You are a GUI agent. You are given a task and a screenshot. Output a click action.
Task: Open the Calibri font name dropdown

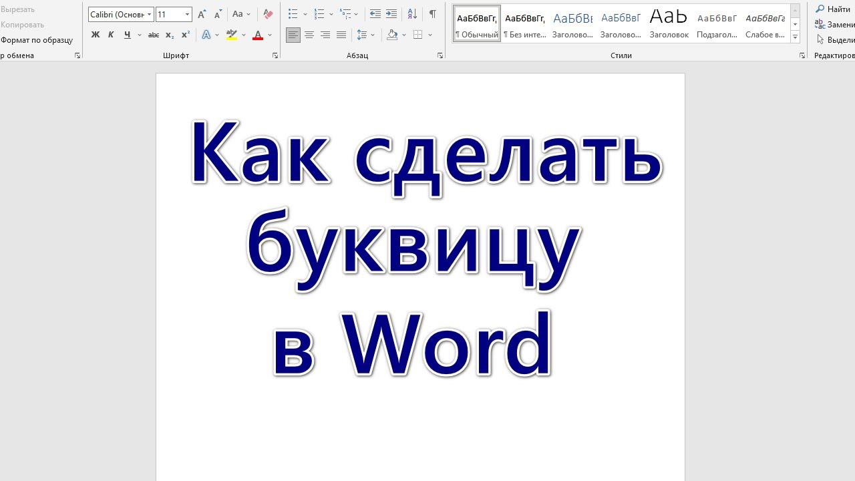150,14
